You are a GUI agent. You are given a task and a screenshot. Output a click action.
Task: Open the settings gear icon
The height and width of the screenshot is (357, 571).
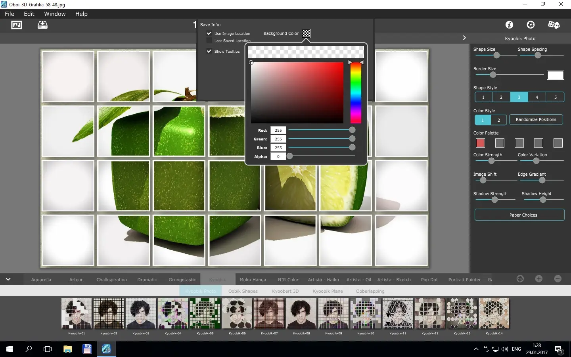(531, 25)
